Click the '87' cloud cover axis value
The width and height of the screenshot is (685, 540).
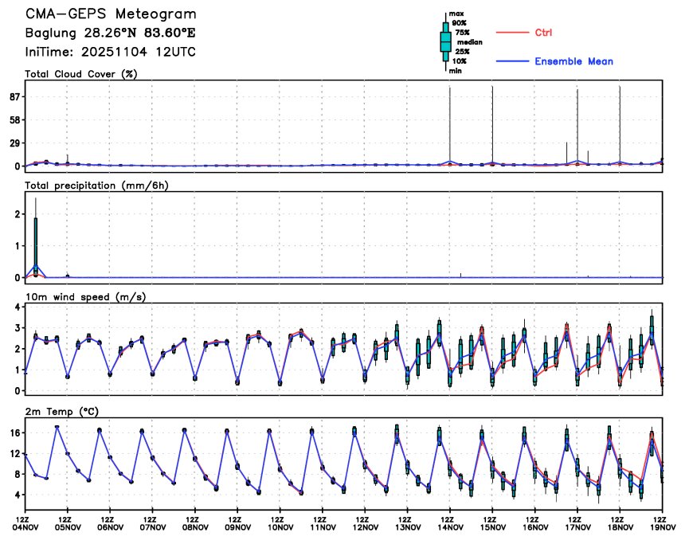click(x=14, y=96)
